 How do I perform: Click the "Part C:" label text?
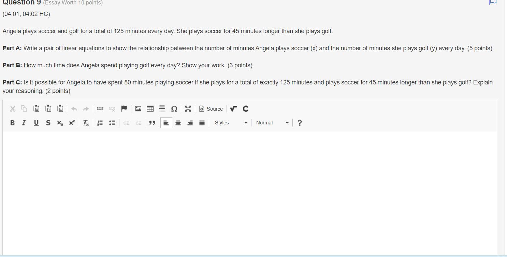[12, 82]
